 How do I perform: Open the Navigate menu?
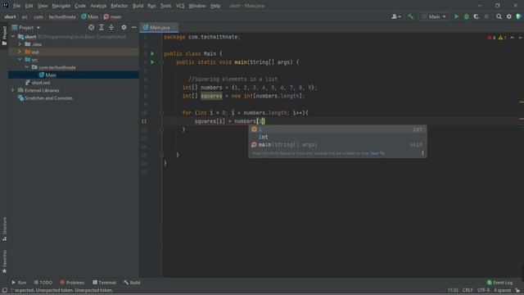pos(61,6)
